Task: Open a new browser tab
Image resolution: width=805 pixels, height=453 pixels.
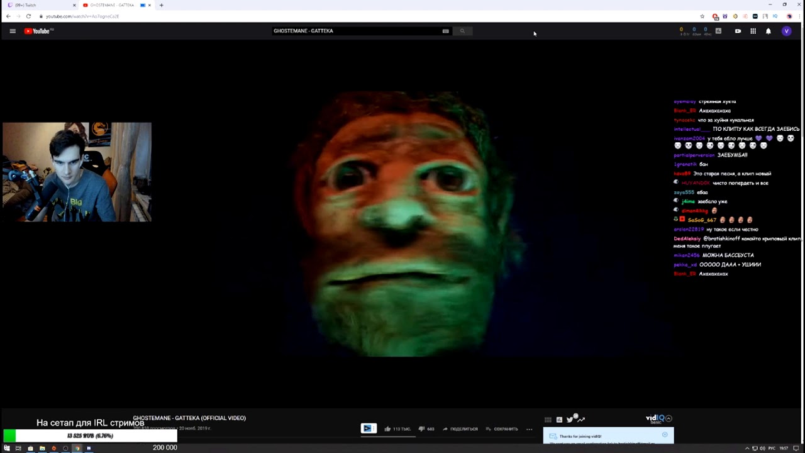Action: 161,5
